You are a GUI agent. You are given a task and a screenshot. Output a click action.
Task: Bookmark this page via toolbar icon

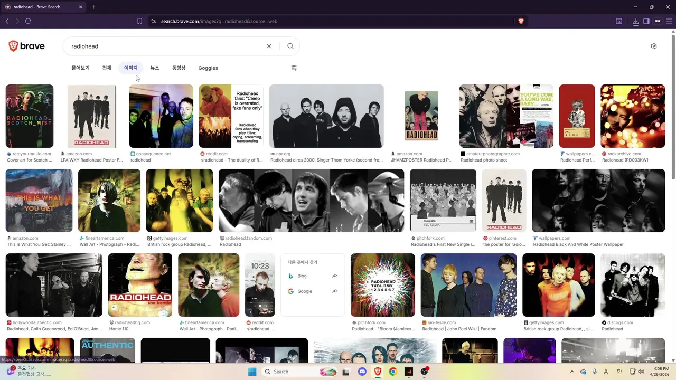click(139, 21)
